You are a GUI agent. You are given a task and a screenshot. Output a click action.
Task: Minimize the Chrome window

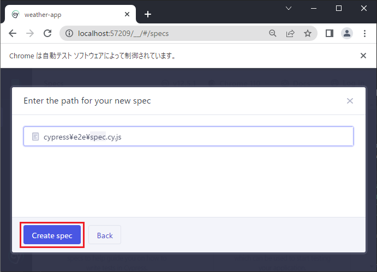(x=314, y=8)
